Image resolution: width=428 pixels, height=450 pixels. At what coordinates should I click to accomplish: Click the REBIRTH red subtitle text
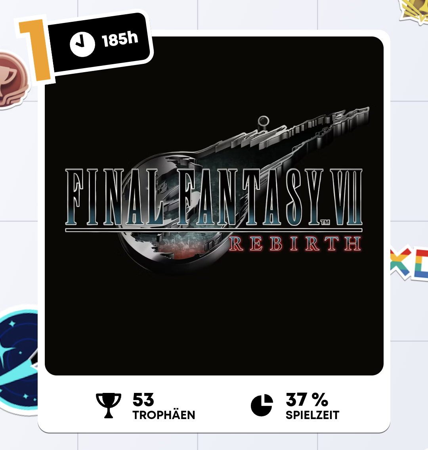click(x=296, y=244)
